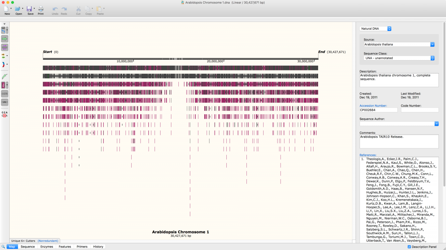Viewport: 446px width, 250px height.
Task: Click the Print icon
Action: tap(41, 9)
